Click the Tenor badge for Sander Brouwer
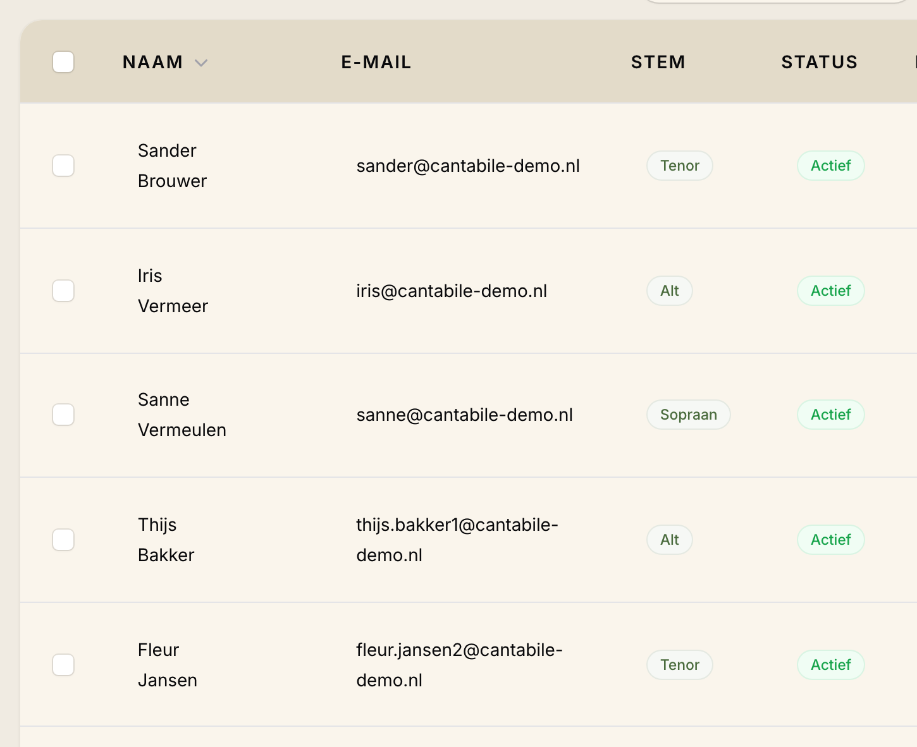Viewport: 917px width, 747px height. click(680, 166)
